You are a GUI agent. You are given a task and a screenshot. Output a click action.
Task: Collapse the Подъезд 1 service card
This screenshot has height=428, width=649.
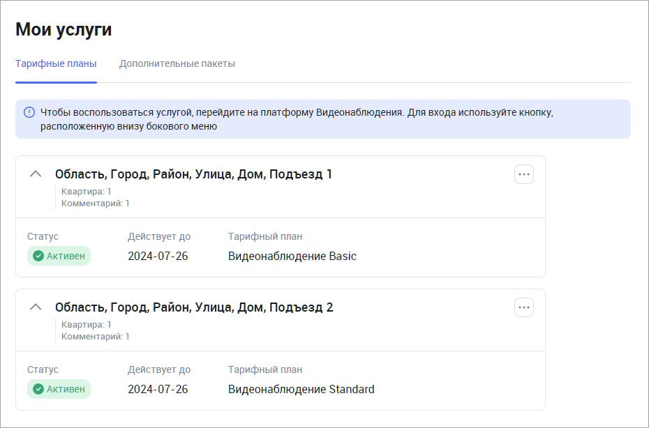pyautogui.click(x=36, y=174)
